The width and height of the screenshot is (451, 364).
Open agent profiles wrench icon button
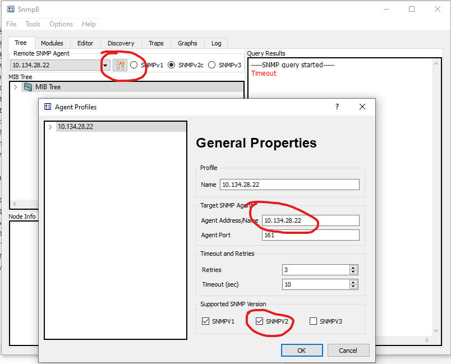pos(119,65)
